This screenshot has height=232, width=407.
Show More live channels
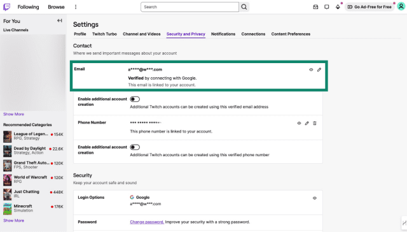(13, 114)
